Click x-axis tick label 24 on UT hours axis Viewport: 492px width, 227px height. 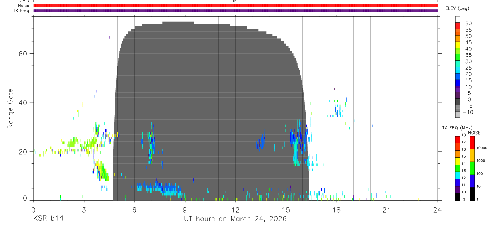[437, 210]
